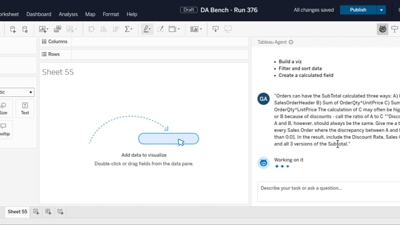The width and height of the screenshot is (400, 225).
Task: Click the Highlight pen toolbar icon
Action: tap(146, 29)
